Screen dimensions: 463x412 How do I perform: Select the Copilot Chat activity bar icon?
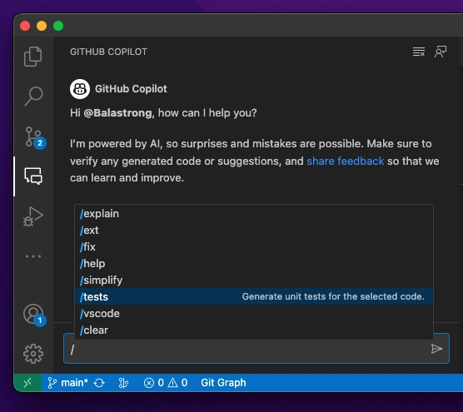click(x=33, y=176)
